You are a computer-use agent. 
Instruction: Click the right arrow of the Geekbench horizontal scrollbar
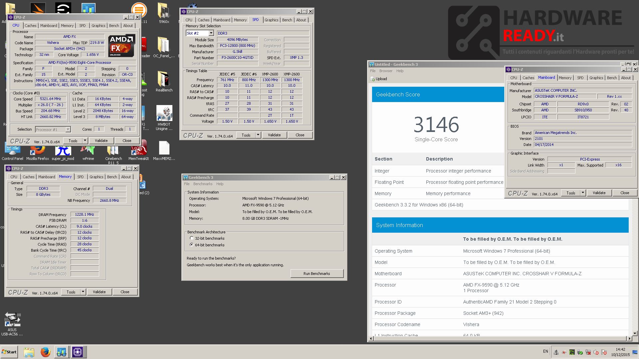[629, 339]
